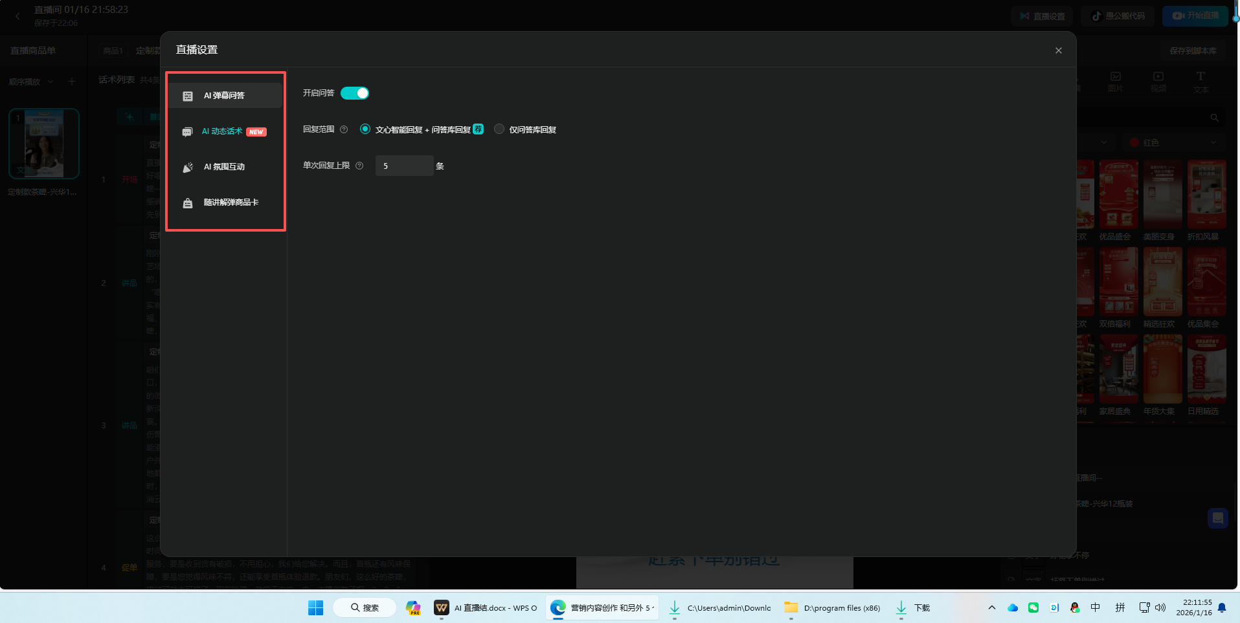Select the 促单 script row

pos(130,568)
